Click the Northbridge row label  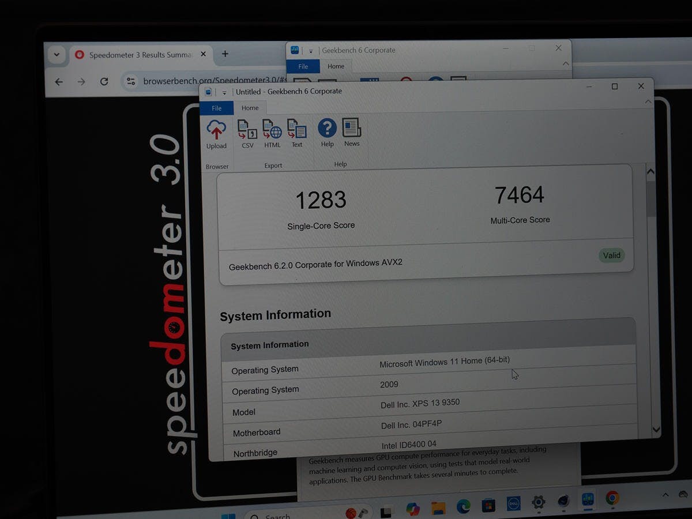tap(255, 453)
